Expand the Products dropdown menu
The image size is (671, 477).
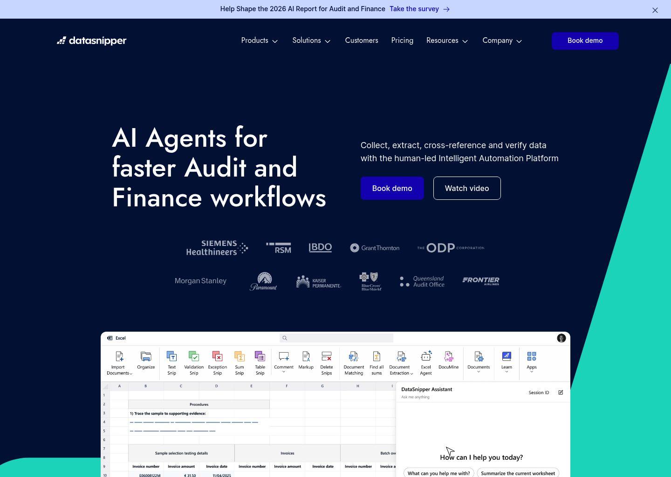(260, 41)
